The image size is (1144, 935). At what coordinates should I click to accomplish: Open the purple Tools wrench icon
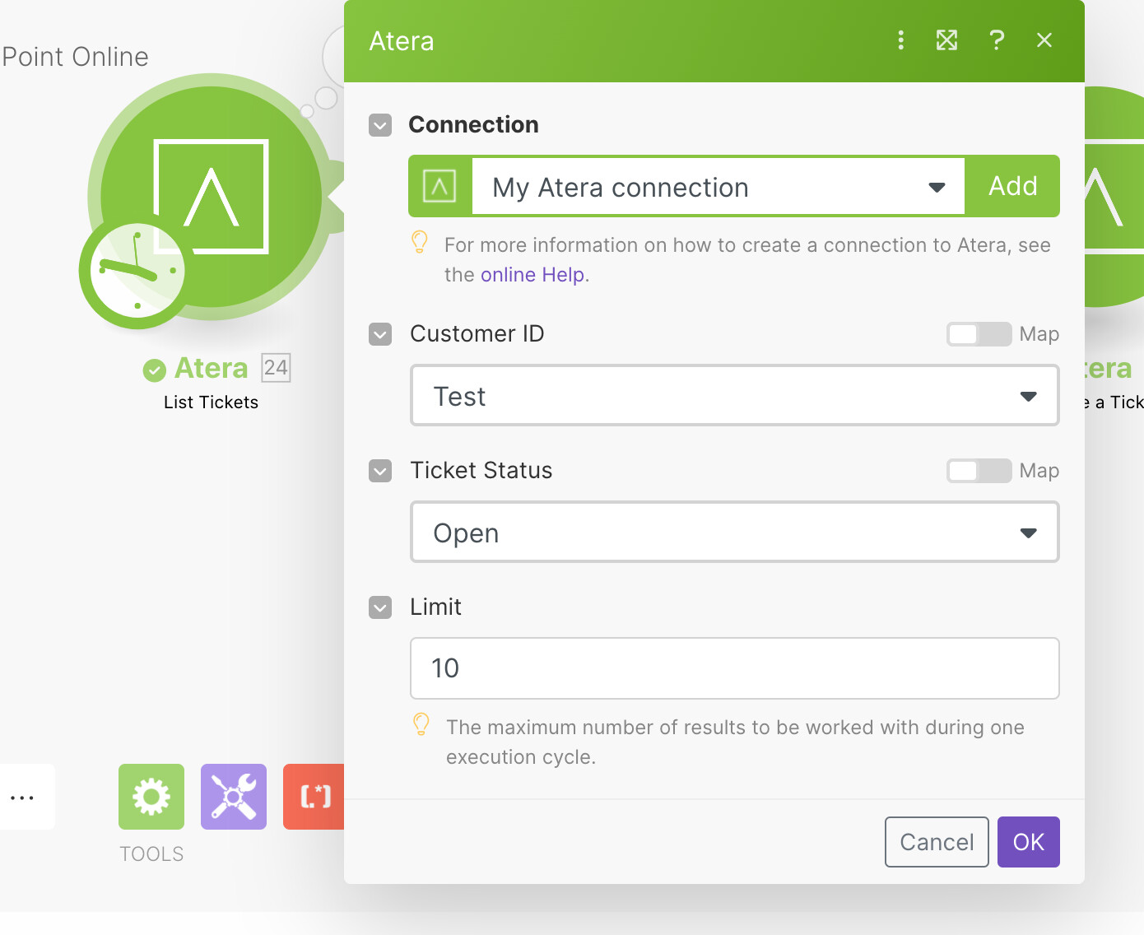(234, 797)
